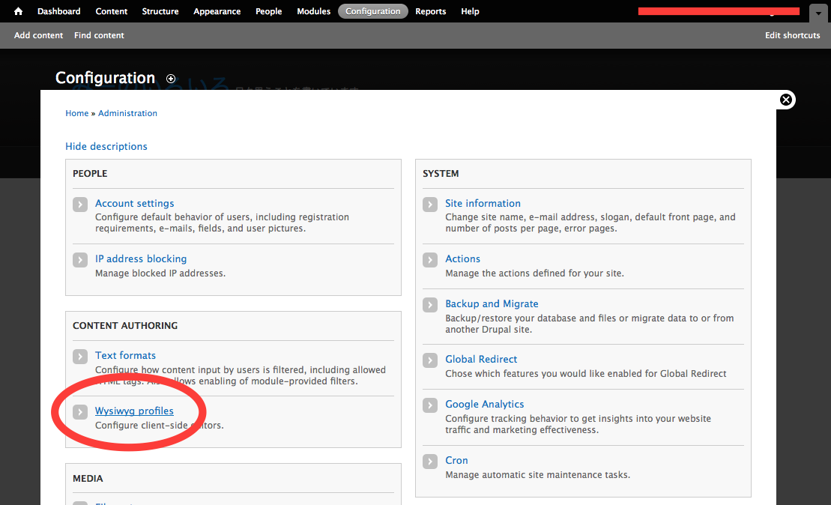
Task: Open Account settings
Action: [x=135, y=203]
